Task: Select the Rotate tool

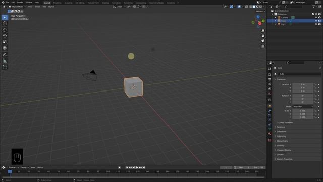Action: [x=5, y=36]
